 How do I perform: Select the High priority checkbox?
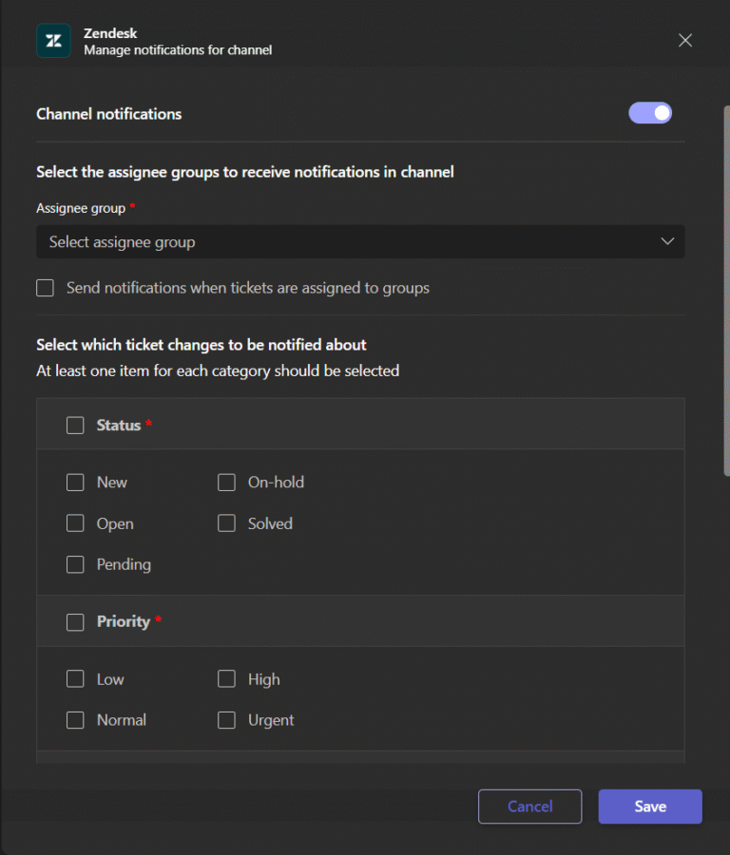(x=226, y=679)
